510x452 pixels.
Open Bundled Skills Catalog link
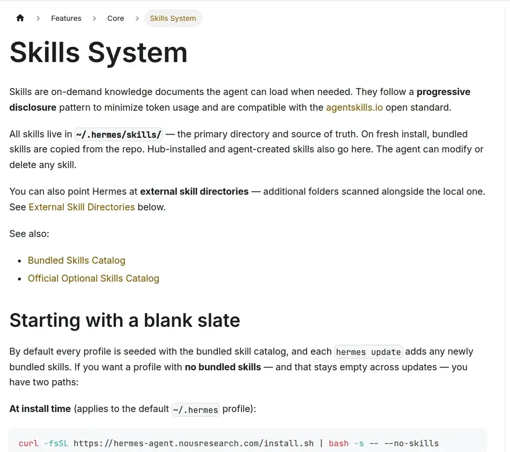tap(76, 260)
